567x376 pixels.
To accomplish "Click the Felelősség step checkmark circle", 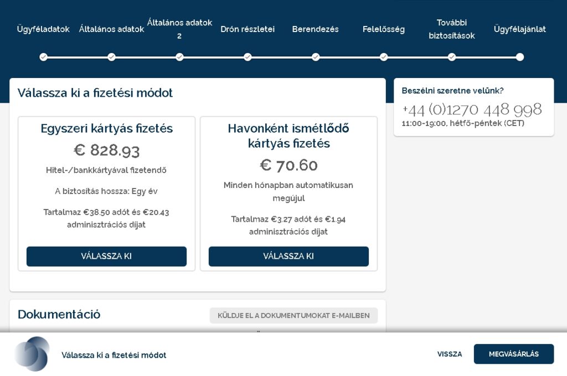I will (x=384, y=57).
